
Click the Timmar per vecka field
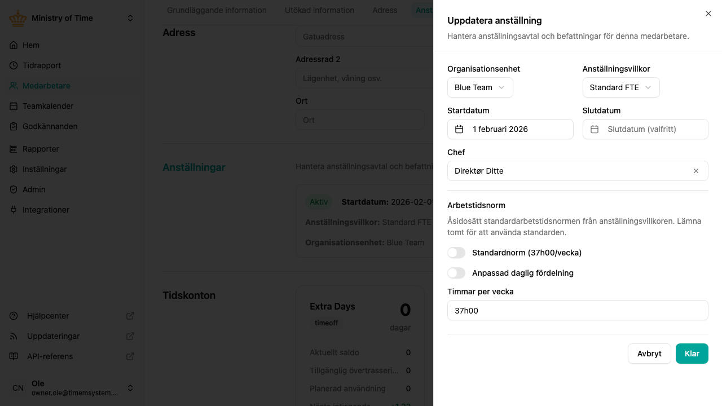click(578, 310)
